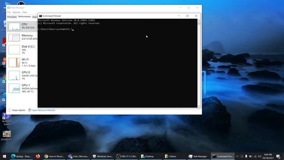
Task: Click the battery icon in the system tray
Action: pos(251,156)
